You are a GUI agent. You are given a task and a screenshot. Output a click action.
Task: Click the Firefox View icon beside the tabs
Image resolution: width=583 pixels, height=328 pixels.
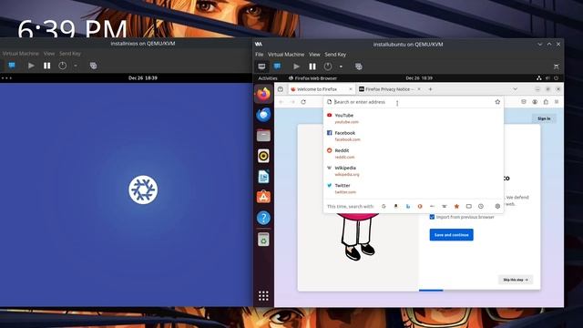coord(281,89)
